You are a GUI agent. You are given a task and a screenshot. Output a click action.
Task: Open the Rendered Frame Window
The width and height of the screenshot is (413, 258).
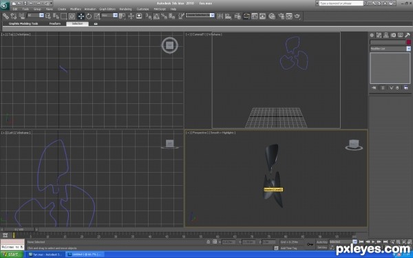coord(289,17)
